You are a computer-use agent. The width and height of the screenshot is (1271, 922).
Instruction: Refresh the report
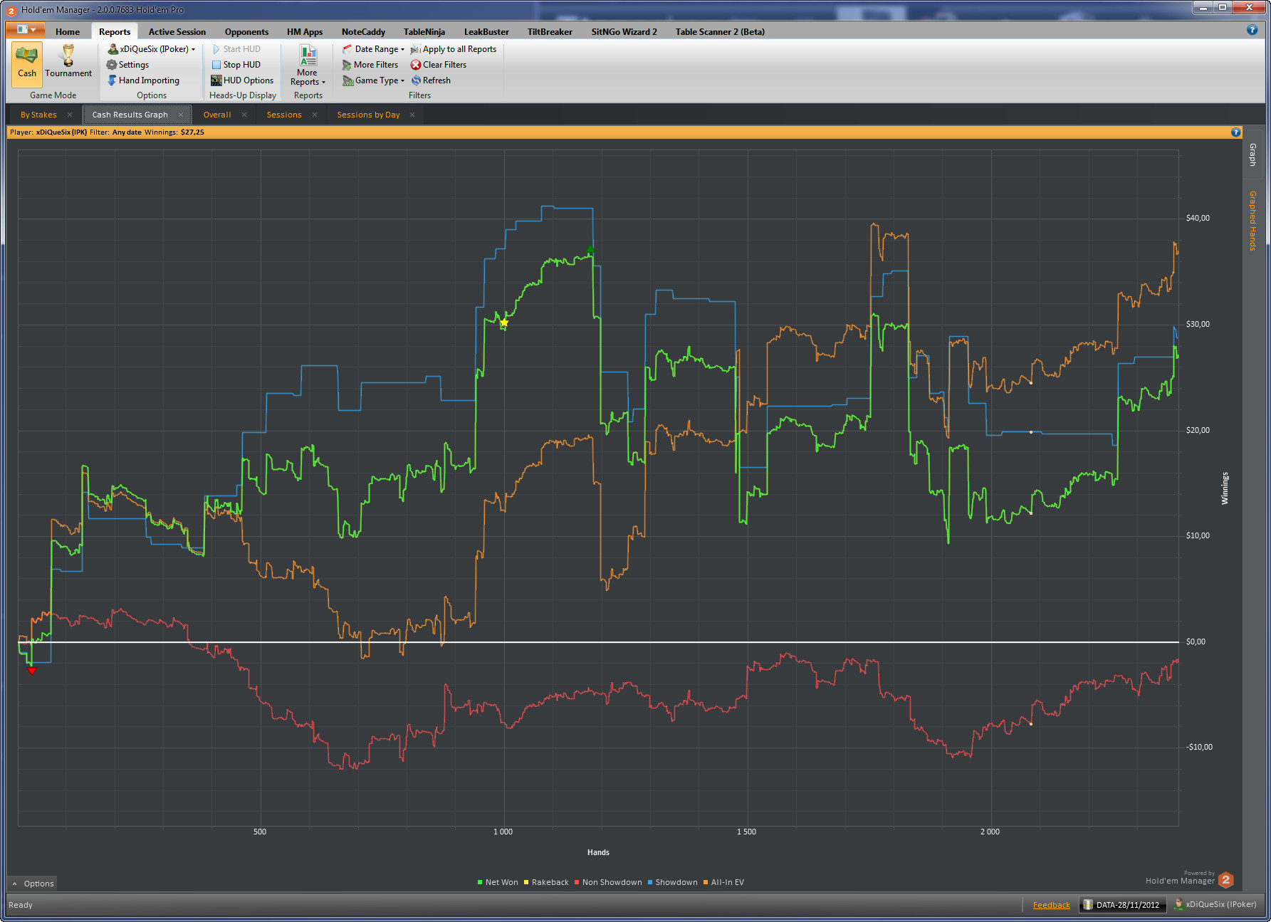click(x=431, y=80)
